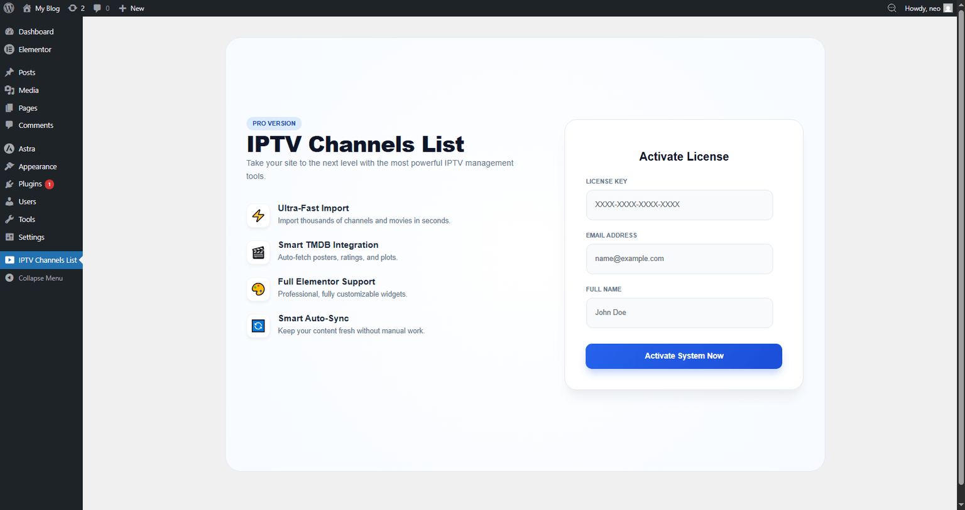Click the Appearance paintbrush icon
Screen dimensions: 965x510
coord(9,166)
